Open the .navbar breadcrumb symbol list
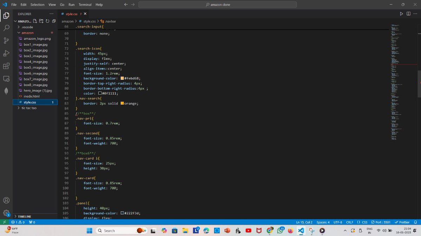Viewport: 421px width, 236px height. point(108,21)
